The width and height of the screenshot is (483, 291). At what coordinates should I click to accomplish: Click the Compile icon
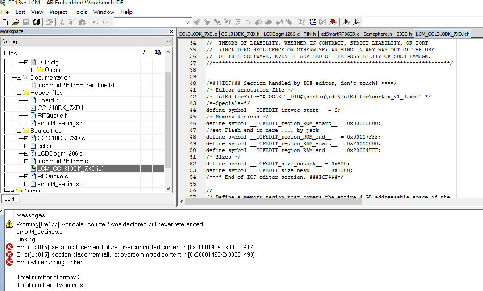302,22
